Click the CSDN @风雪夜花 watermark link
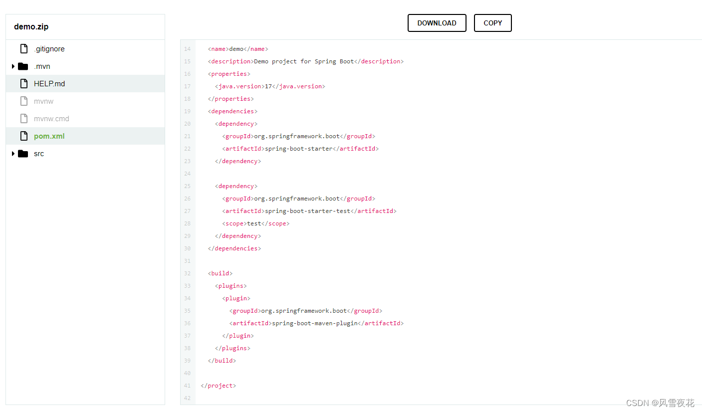The image size is (702, 412). click(x=660, y=403)
